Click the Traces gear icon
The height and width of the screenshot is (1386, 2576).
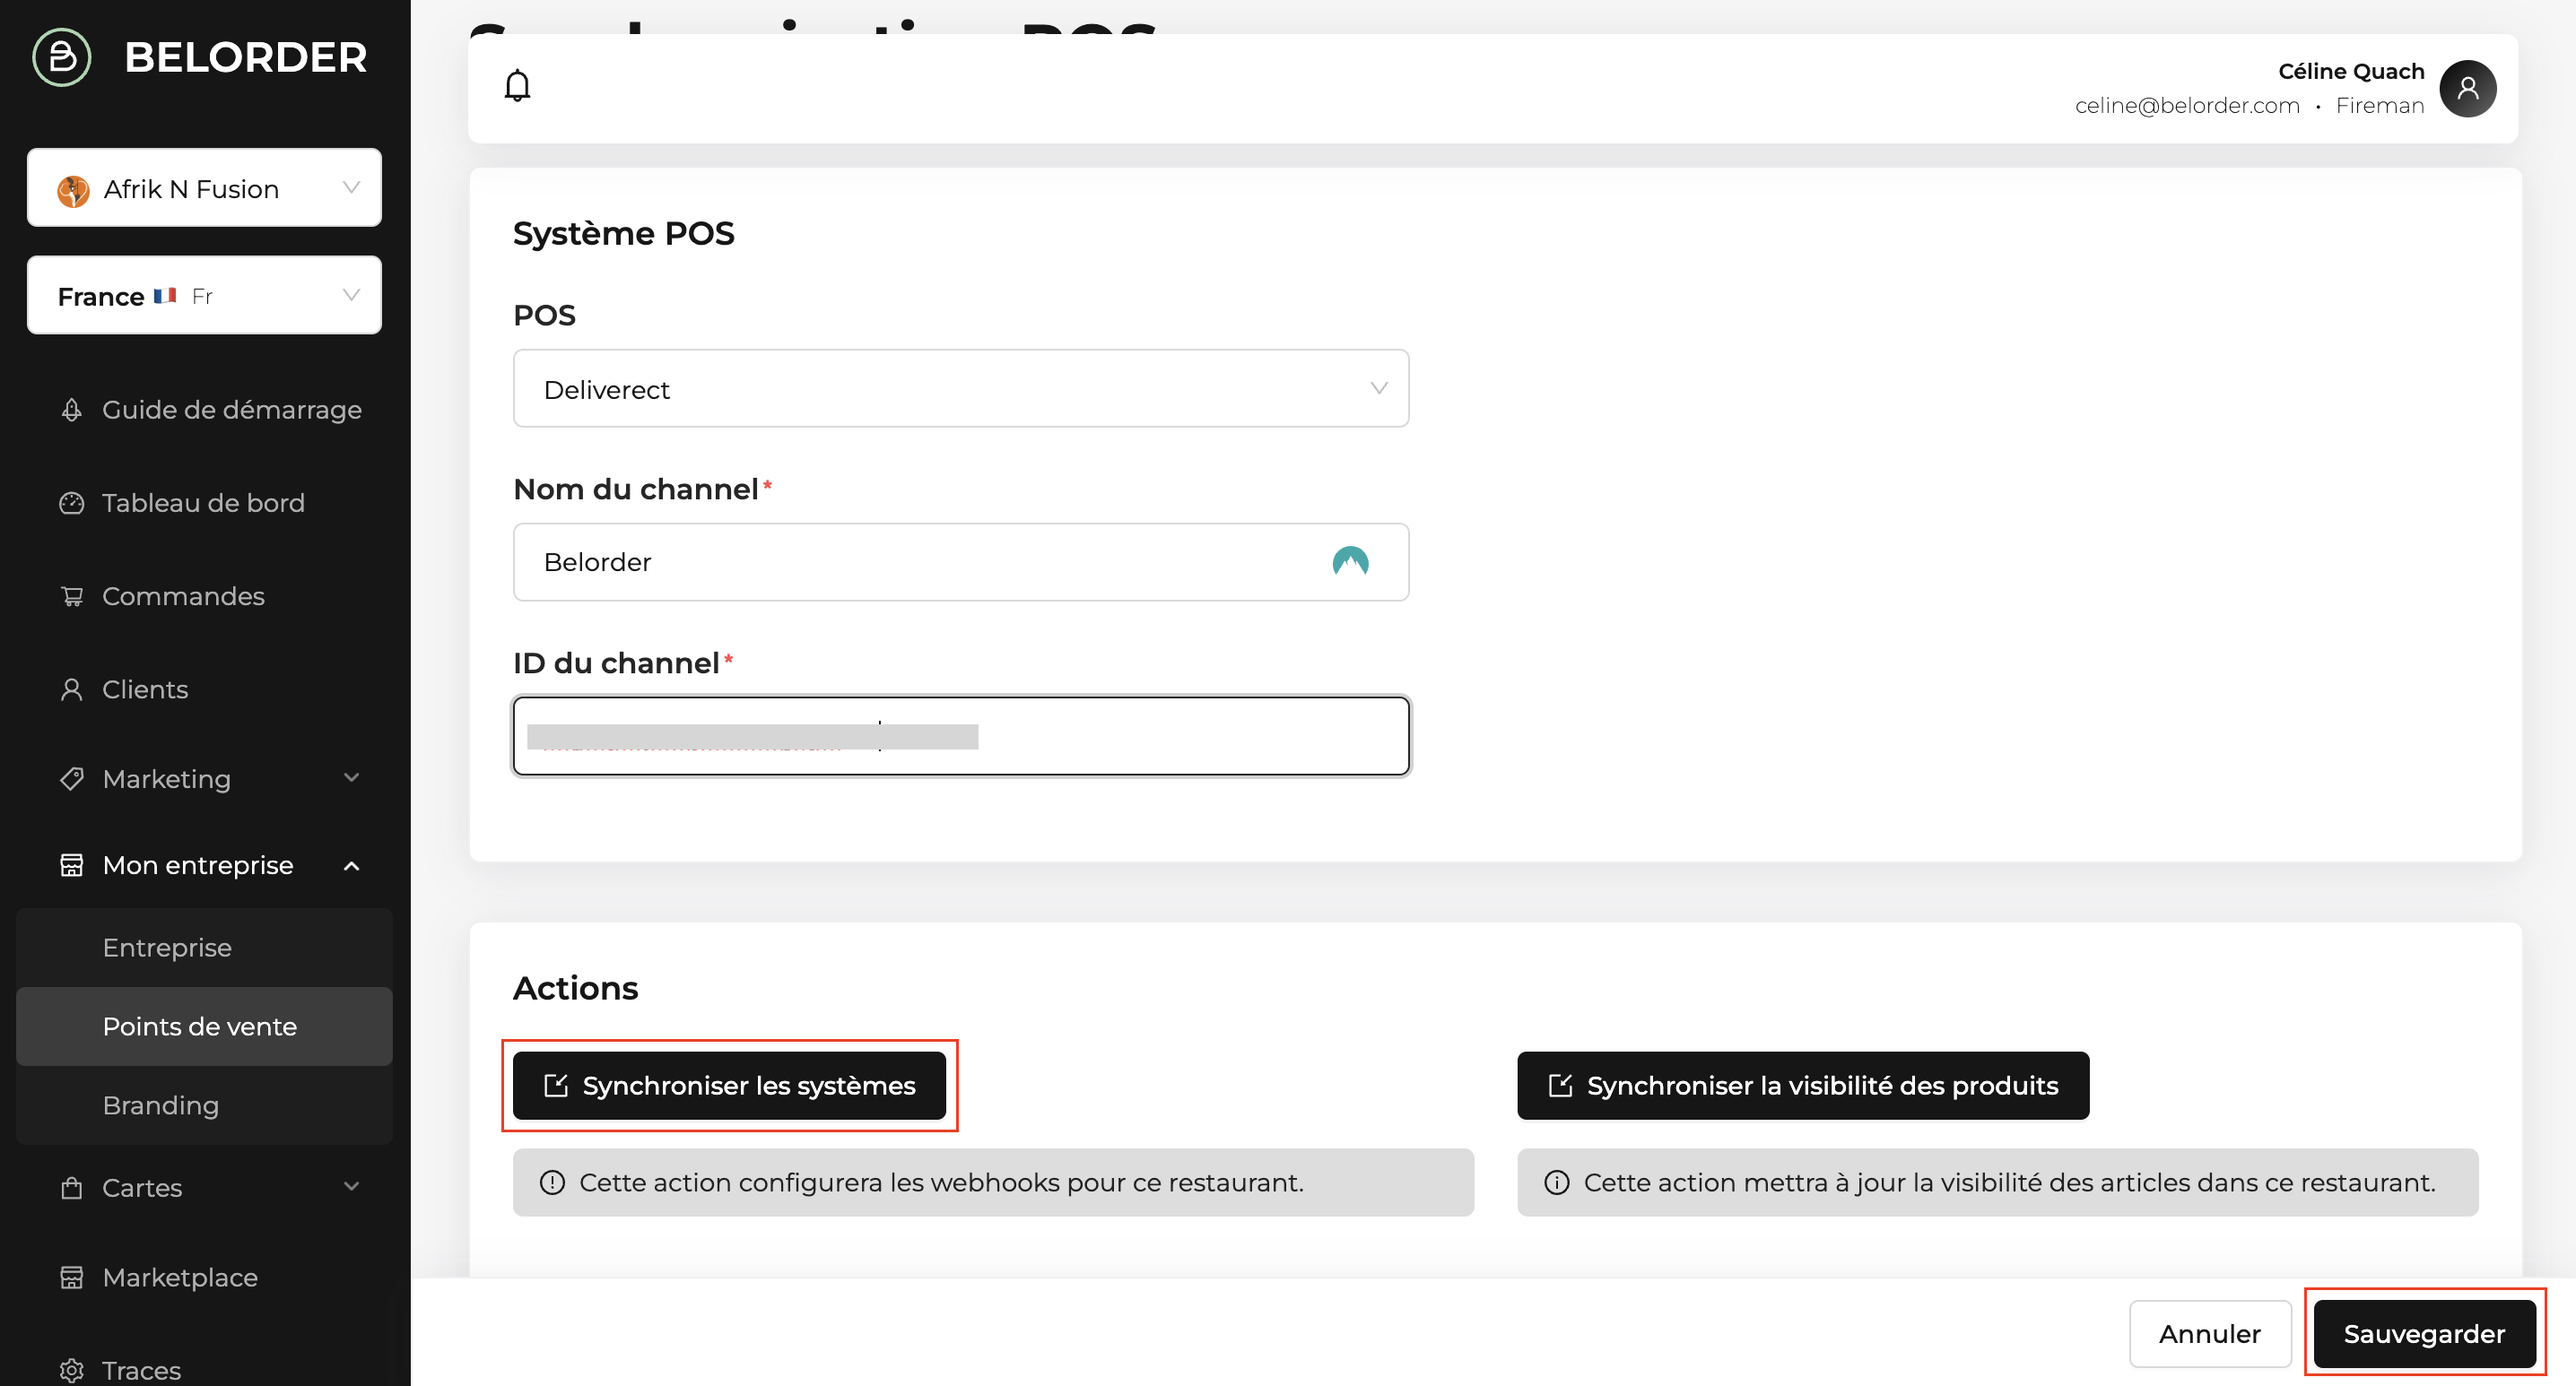click(x=72, y=1370)
